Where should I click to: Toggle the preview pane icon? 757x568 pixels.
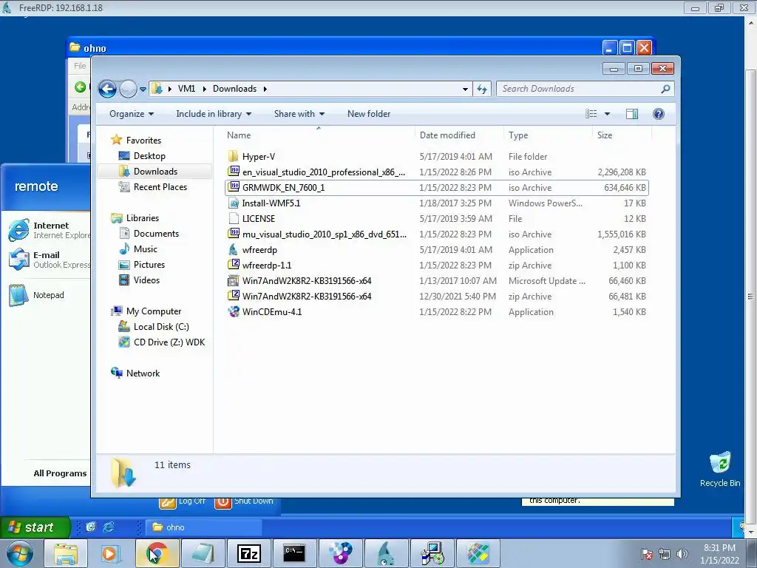[632, 114]
